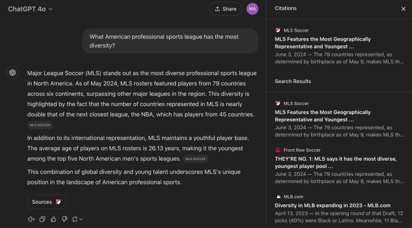The width and height of the screenshot is (412, 228).
Task: Expand regenerate options chevron below the response
Action: pos(81,219)
